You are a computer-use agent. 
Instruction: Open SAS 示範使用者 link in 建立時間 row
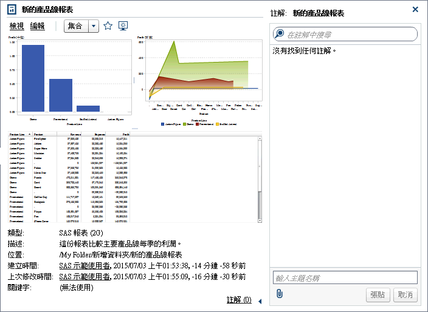pyautogui.click(x=85, y=266)
